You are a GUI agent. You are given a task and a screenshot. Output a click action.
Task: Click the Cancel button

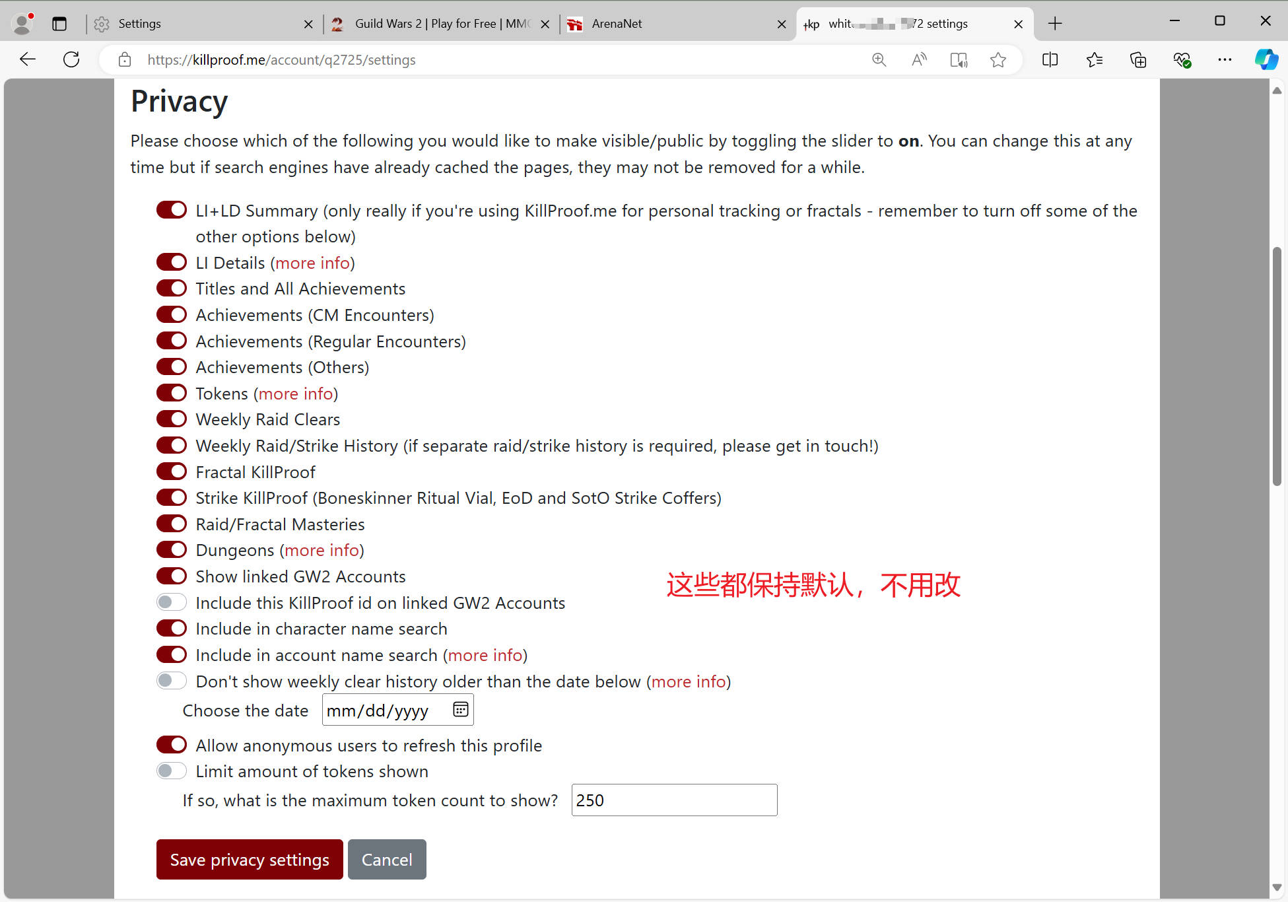coord(387,859)
